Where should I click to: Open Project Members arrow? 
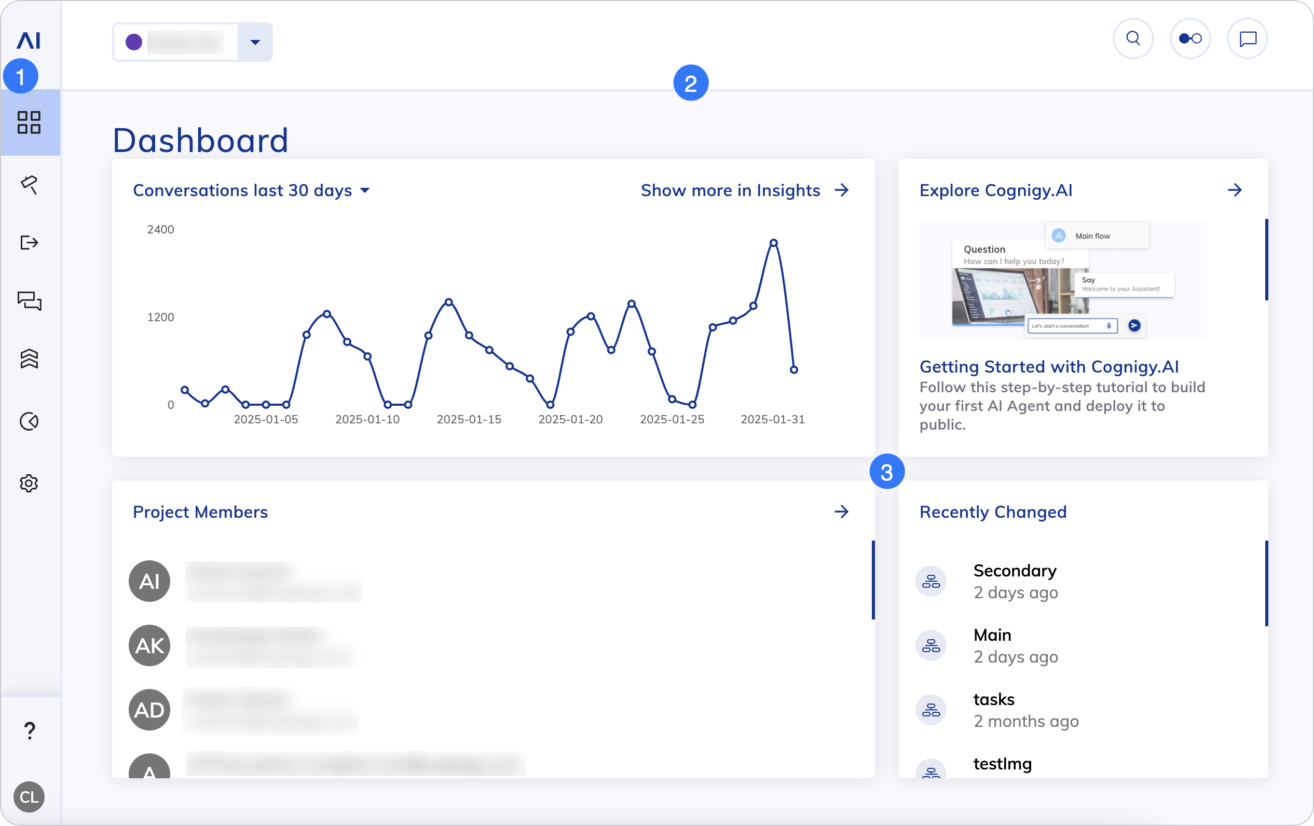tap(841, 512)
